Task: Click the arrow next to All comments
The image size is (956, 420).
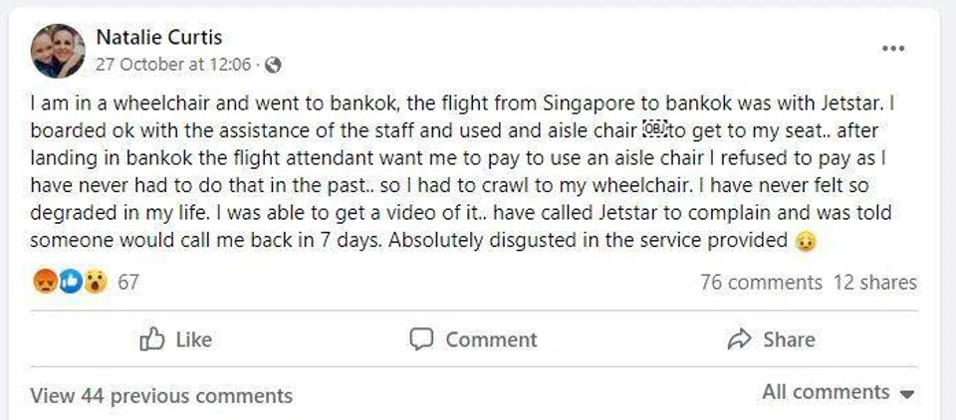Action: (x=906, y=394)
